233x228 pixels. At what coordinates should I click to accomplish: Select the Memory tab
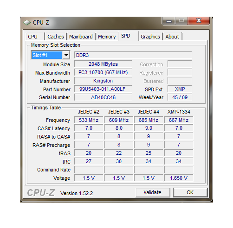[x=107, y=37]
